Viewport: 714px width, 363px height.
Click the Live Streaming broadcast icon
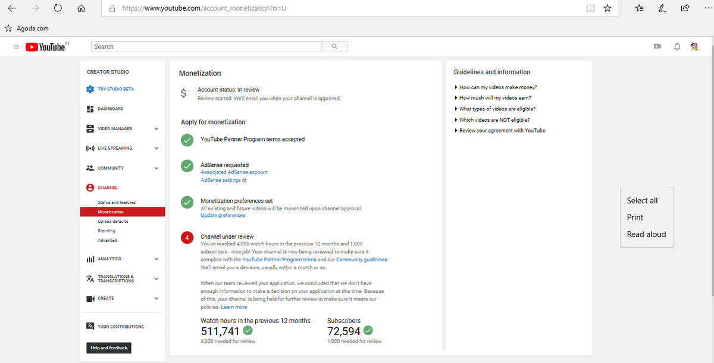[x=90, y=148]
